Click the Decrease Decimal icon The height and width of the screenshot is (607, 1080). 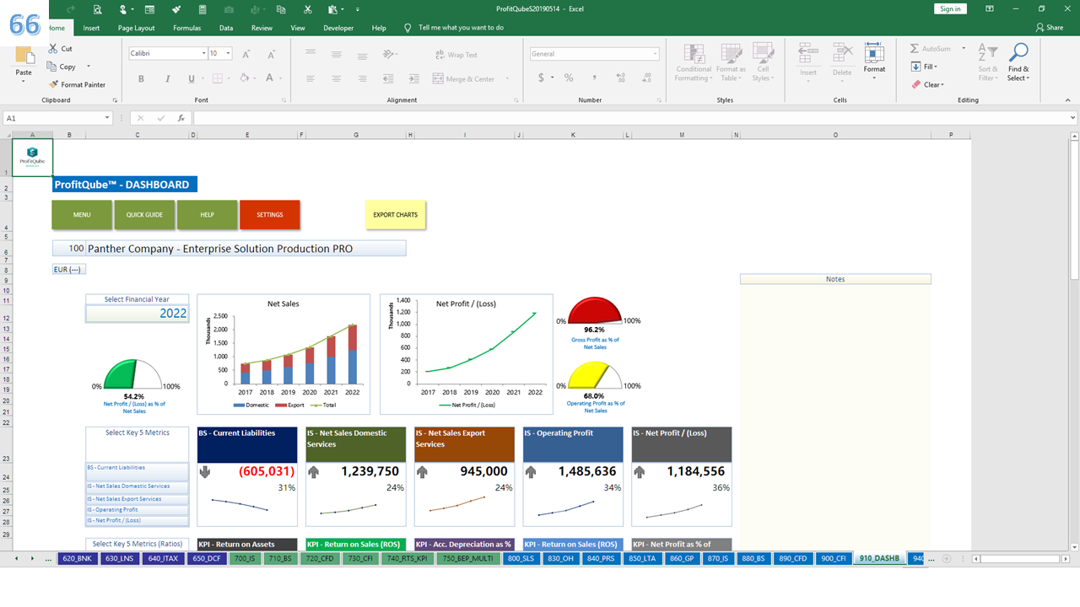click(647, 78)
